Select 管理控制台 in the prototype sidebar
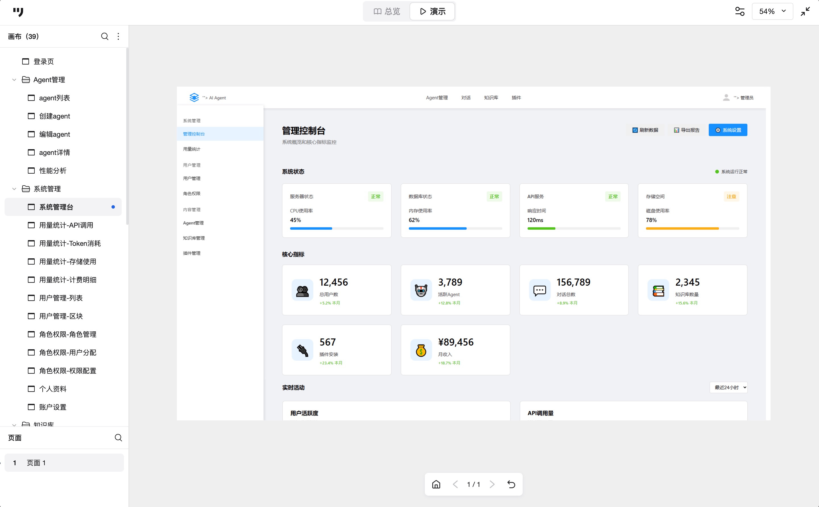Image resolution: width=819 pixels, height=507 pixels. click(x=220, y=134)
